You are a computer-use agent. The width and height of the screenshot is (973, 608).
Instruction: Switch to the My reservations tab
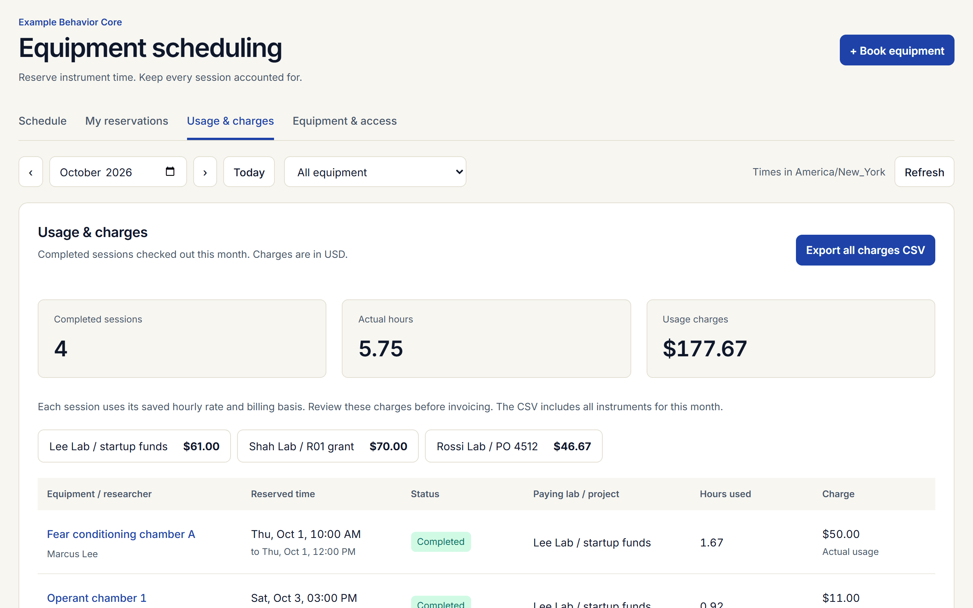[x=127, y=121]
